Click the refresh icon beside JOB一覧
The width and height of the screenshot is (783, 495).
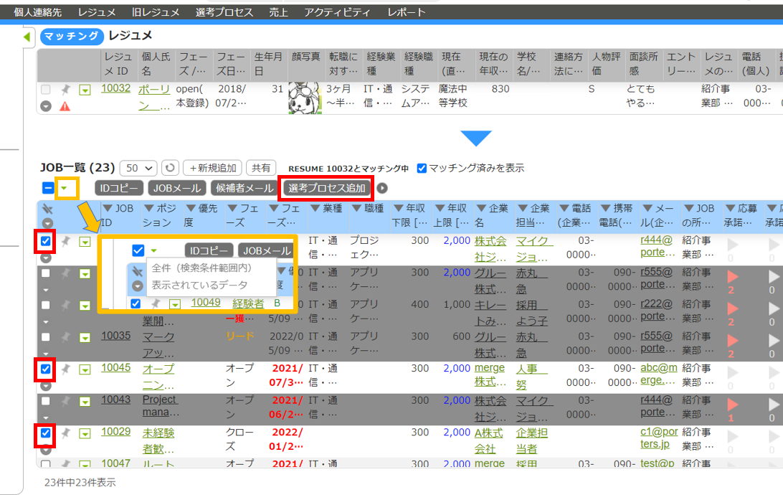pos(169,168)
